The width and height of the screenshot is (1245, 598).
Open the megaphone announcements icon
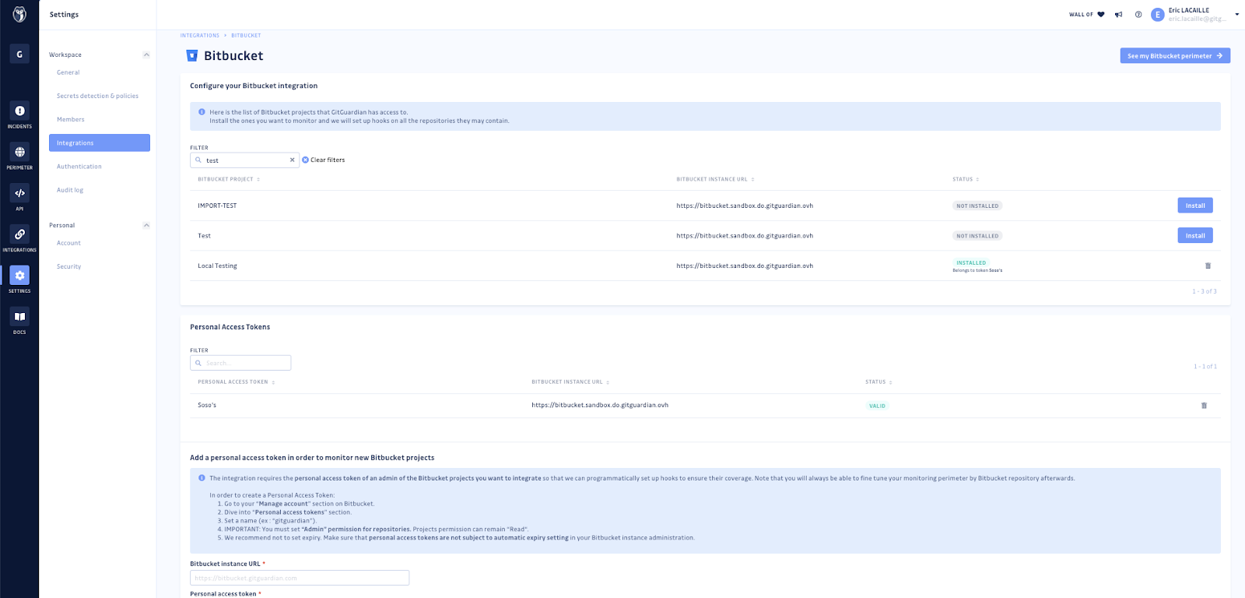click(x=1119, y=14)
